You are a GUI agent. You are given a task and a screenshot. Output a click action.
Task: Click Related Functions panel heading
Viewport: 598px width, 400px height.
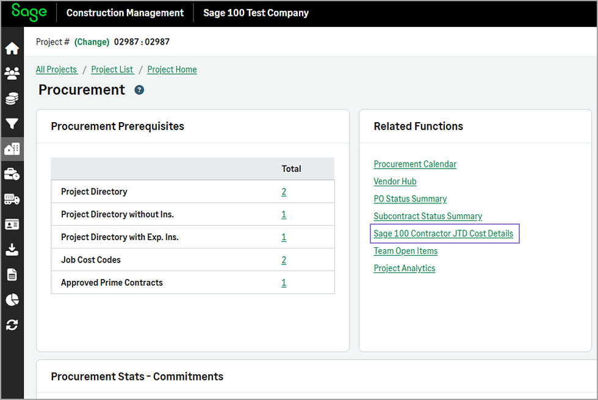419,126
